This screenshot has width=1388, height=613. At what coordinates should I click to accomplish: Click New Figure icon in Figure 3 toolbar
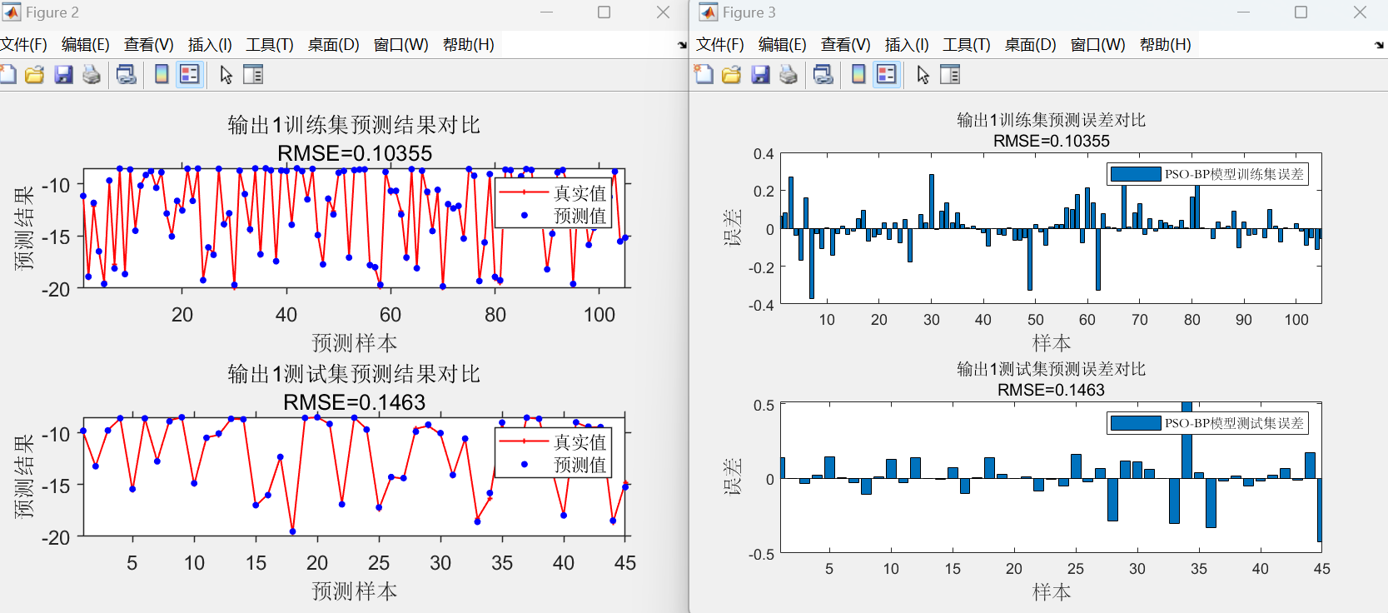tap(704, 75)
